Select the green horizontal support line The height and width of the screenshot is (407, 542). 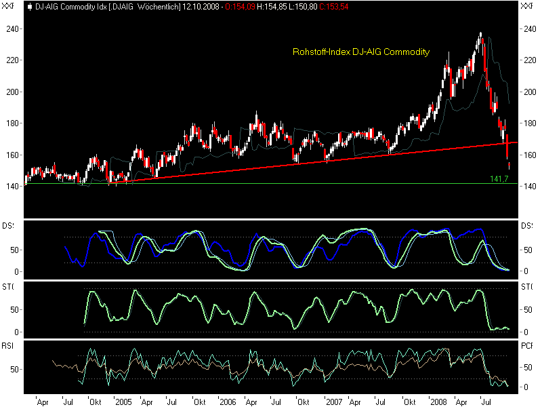pyautogui.click(x=270, y=184)
